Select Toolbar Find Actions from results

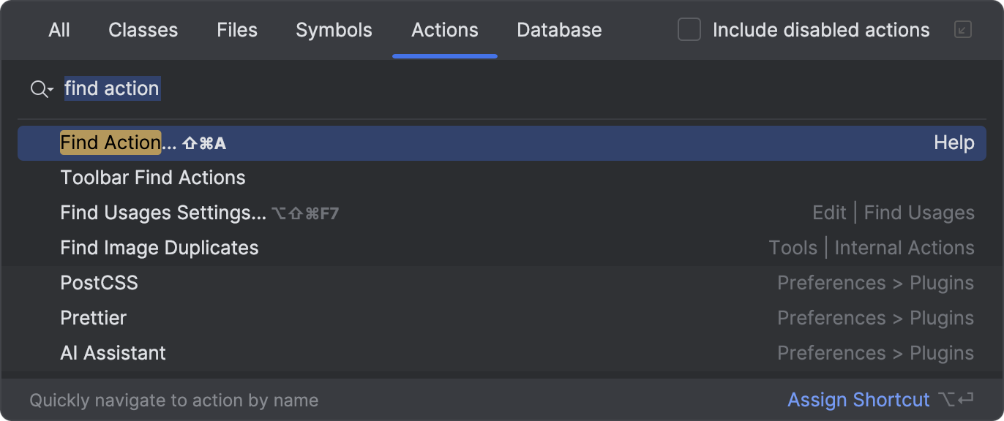click(153, 178)
